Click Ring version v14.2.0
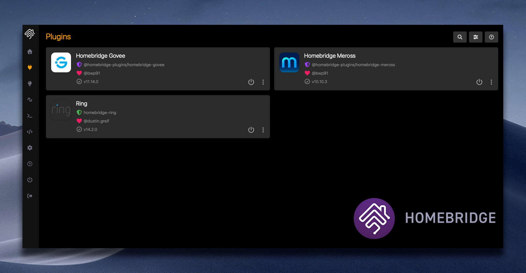Image resolution: width=526 pixels, height=273 pixels. pos(90,129)
